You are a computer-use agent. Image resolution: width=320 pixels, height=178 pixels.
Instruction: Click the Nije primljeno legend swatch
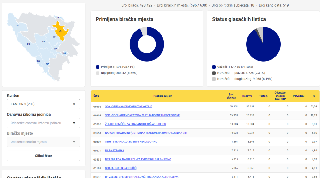point(97,73)
